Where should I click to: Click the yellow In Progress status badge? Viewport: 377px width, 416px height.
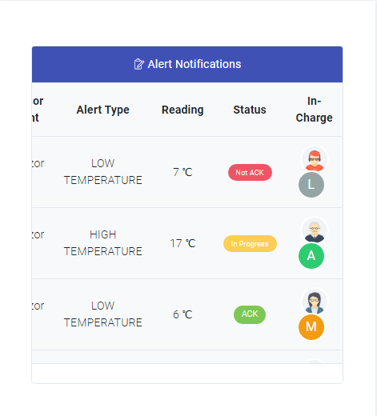click(250, 243)
